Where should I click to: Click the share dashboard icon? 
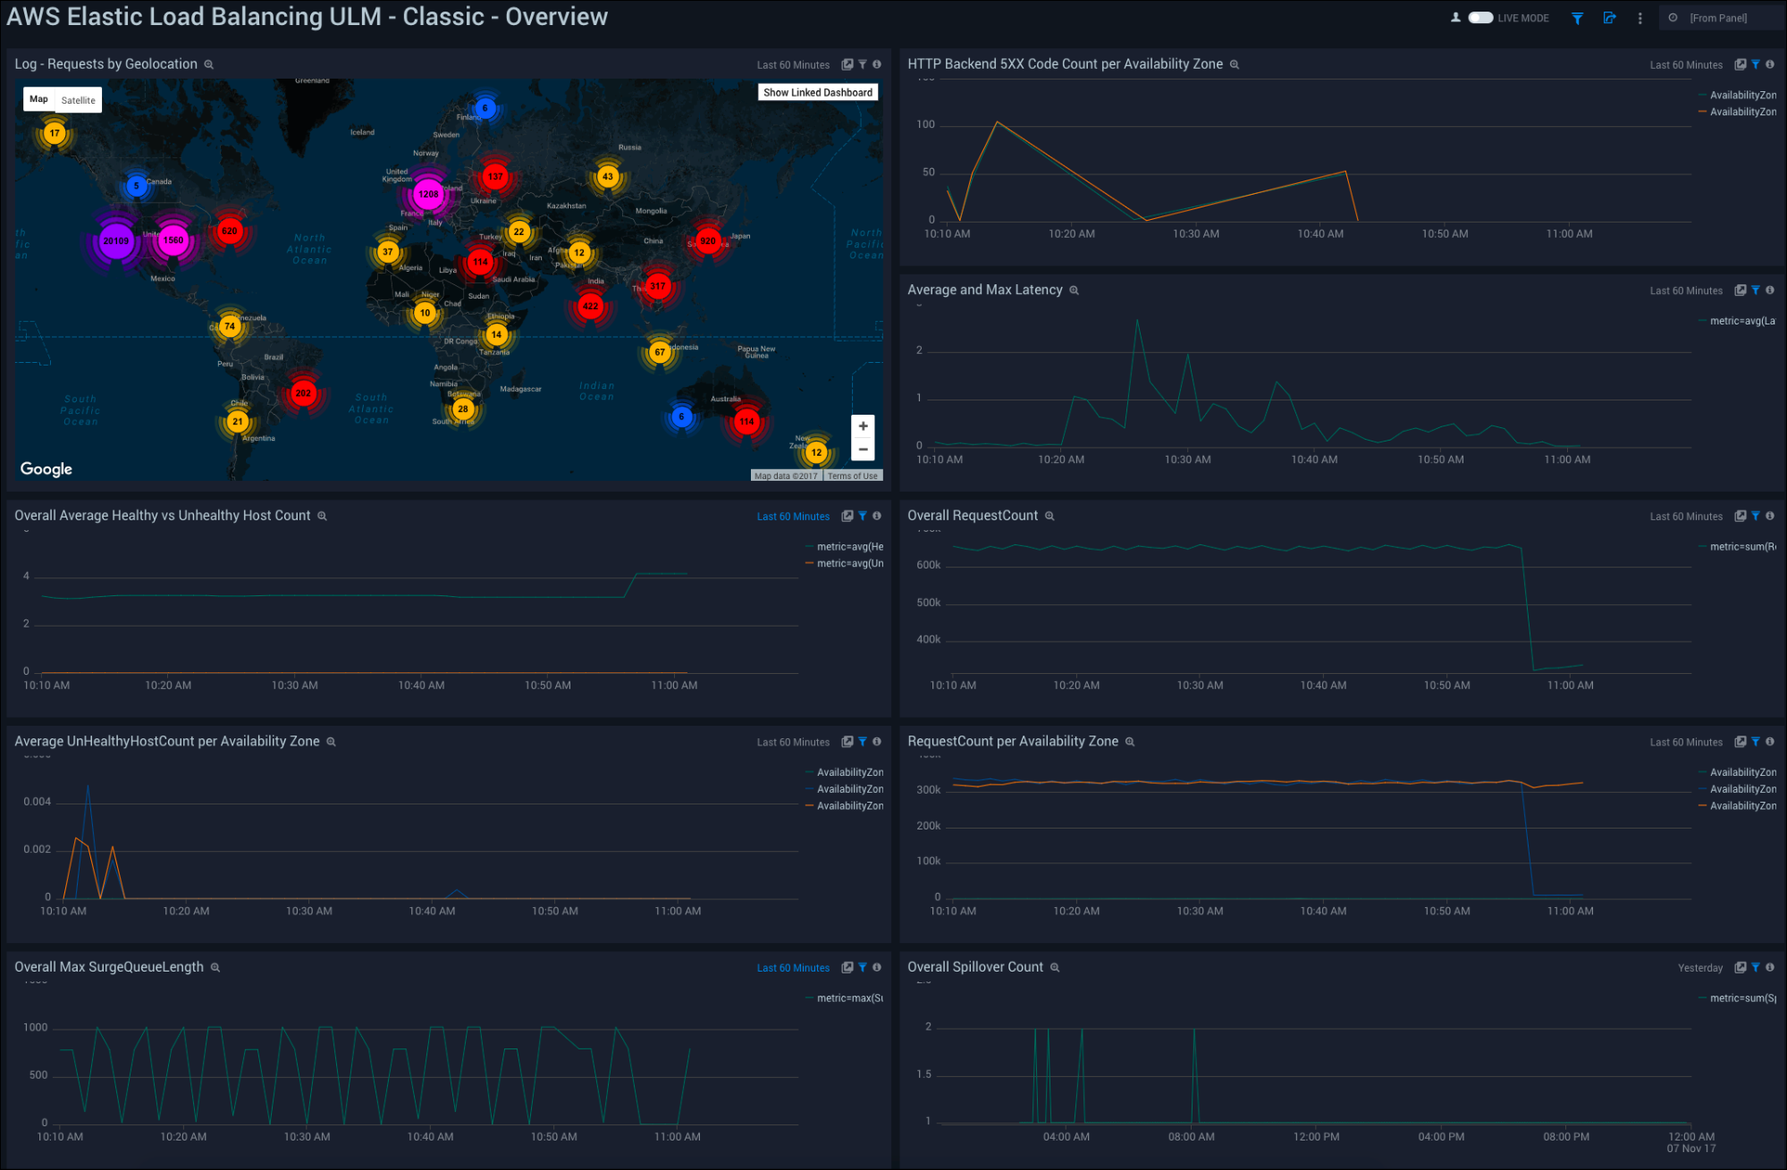(x=1609, y=18)
